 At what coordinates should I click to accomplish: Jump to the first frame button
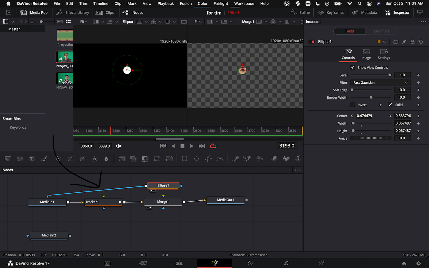[163, 146]
